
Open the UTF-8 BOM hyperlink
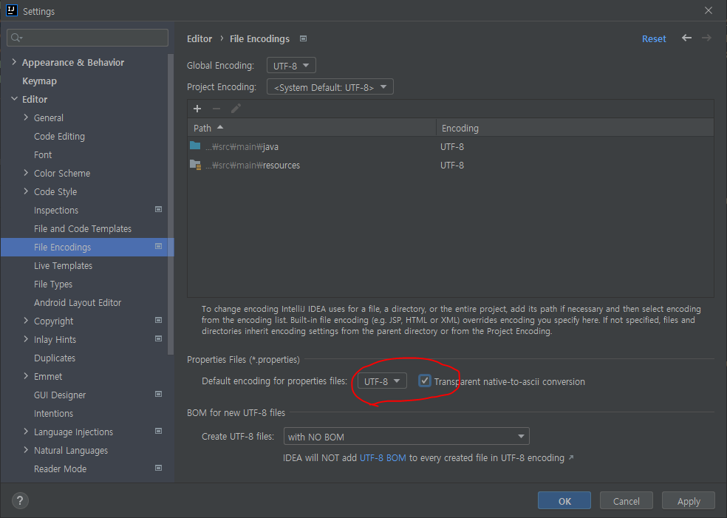point(383,457)
